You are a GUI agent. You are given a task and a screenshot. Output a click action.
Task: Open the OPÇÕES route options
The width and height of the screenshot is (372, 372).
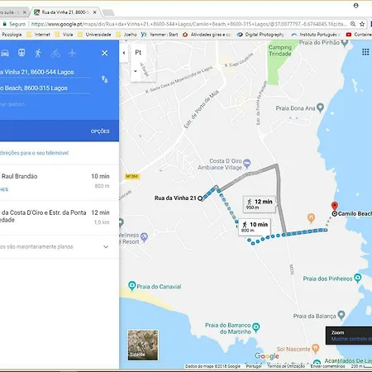click(x=100, y=131)
